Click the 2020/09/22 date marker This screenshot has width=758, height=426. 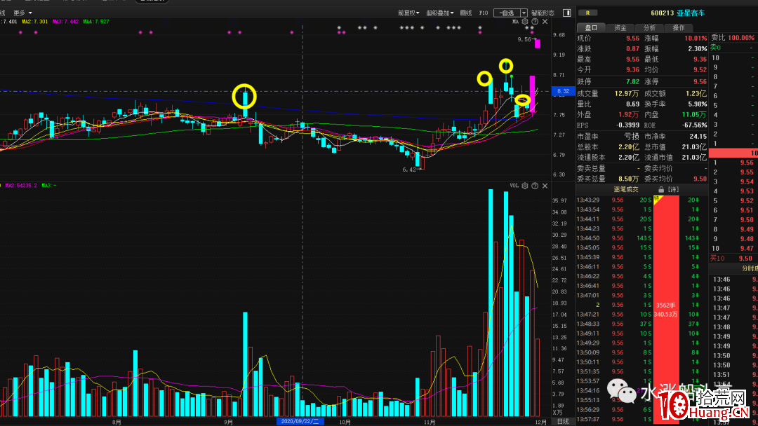tap(300, 422)
